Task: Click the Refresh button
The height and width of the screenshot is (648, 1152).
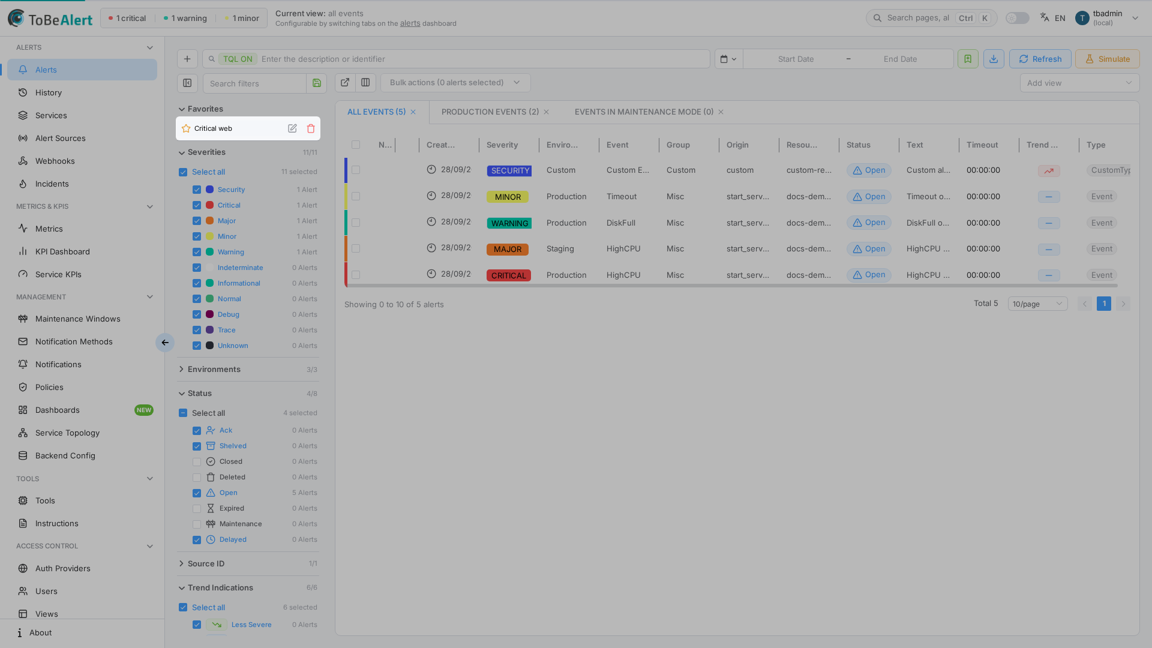Action: (1040, 59)
